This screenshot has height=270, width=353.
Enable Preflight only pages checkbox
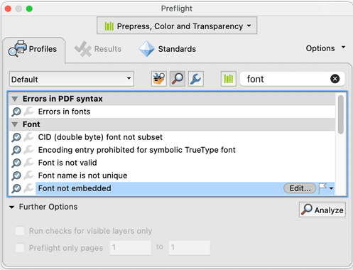tap(20, 248)
